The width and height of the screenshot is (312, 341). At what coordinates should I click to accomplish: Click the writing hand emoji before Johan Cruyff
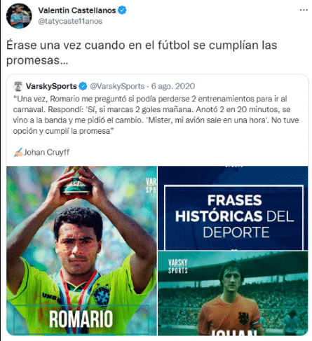[x=18, y=153]
